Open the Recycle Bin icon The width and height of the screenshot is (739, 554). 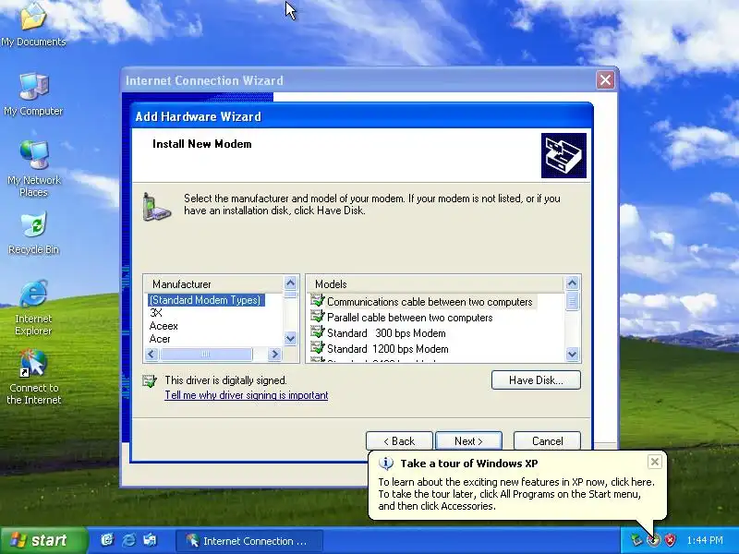pos(33,234)
